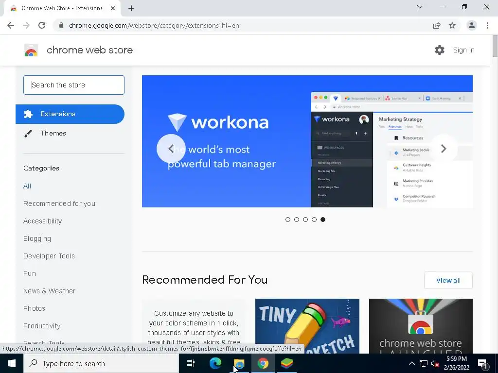
Task: Open the Chrome three-dot menu
Action: (487, 25)
